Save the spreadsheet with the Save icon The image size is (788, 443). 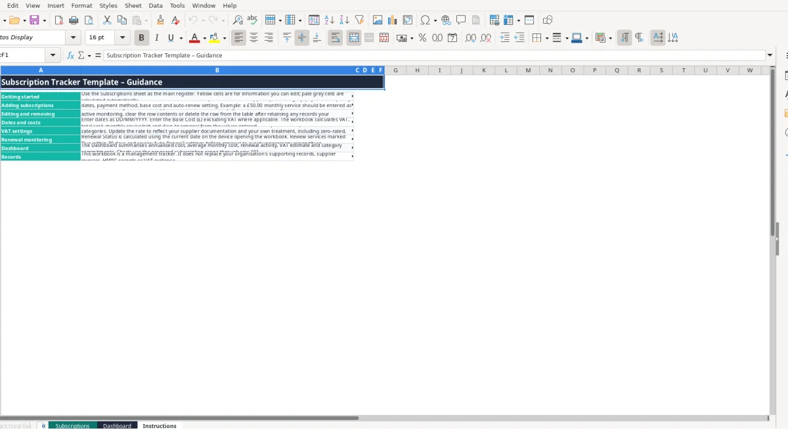(34, 20)
